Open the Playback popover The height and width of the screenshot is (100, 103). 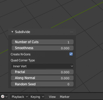[19, 97]
